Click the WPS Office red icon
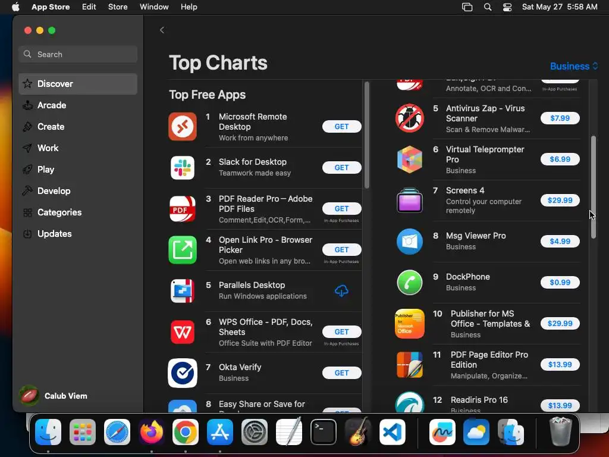This screenshot has height=457, width=609. (x=183, y=332)
